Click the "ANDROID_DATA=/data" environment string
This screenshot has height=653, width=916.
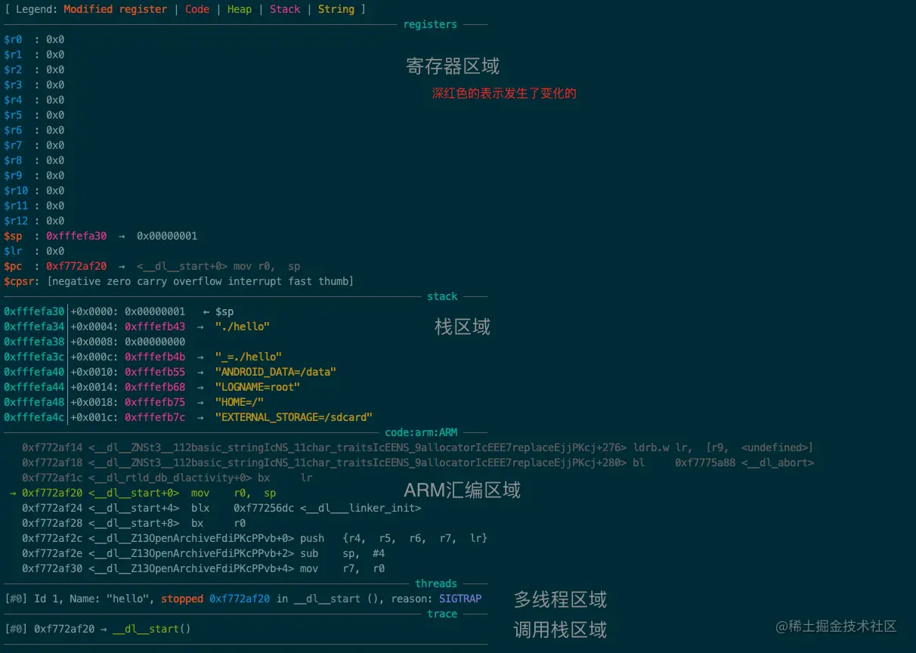[275, 371]
